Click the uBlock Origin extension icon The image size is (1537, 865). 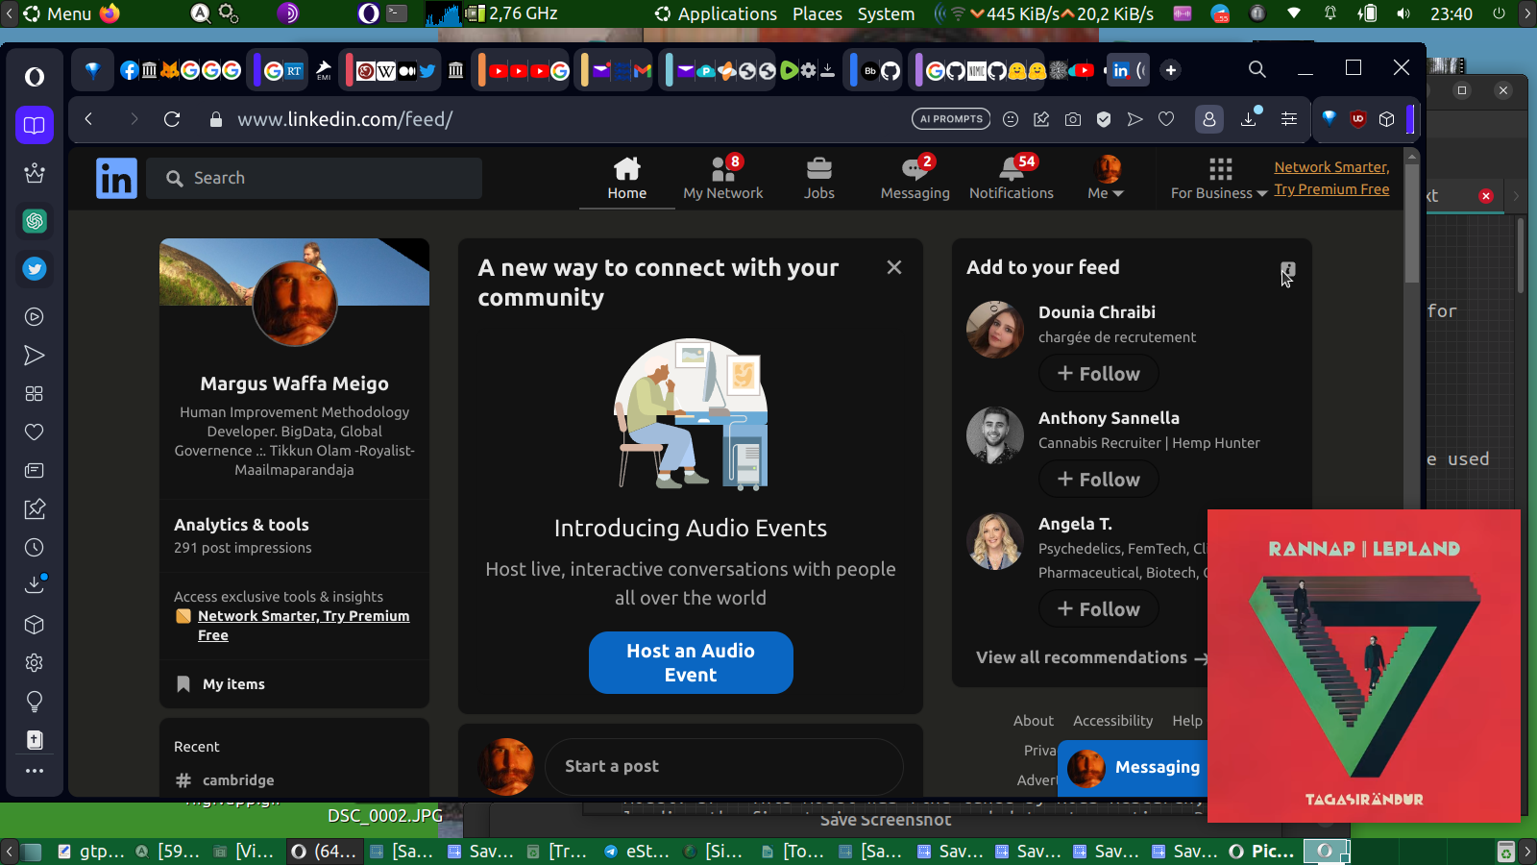point(1357,119)
